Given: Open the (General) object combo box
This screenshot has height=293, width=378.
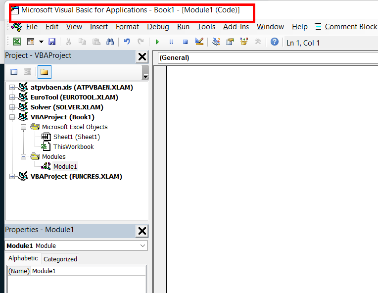Looking at the screenshot, I should [x=268, y=57].
